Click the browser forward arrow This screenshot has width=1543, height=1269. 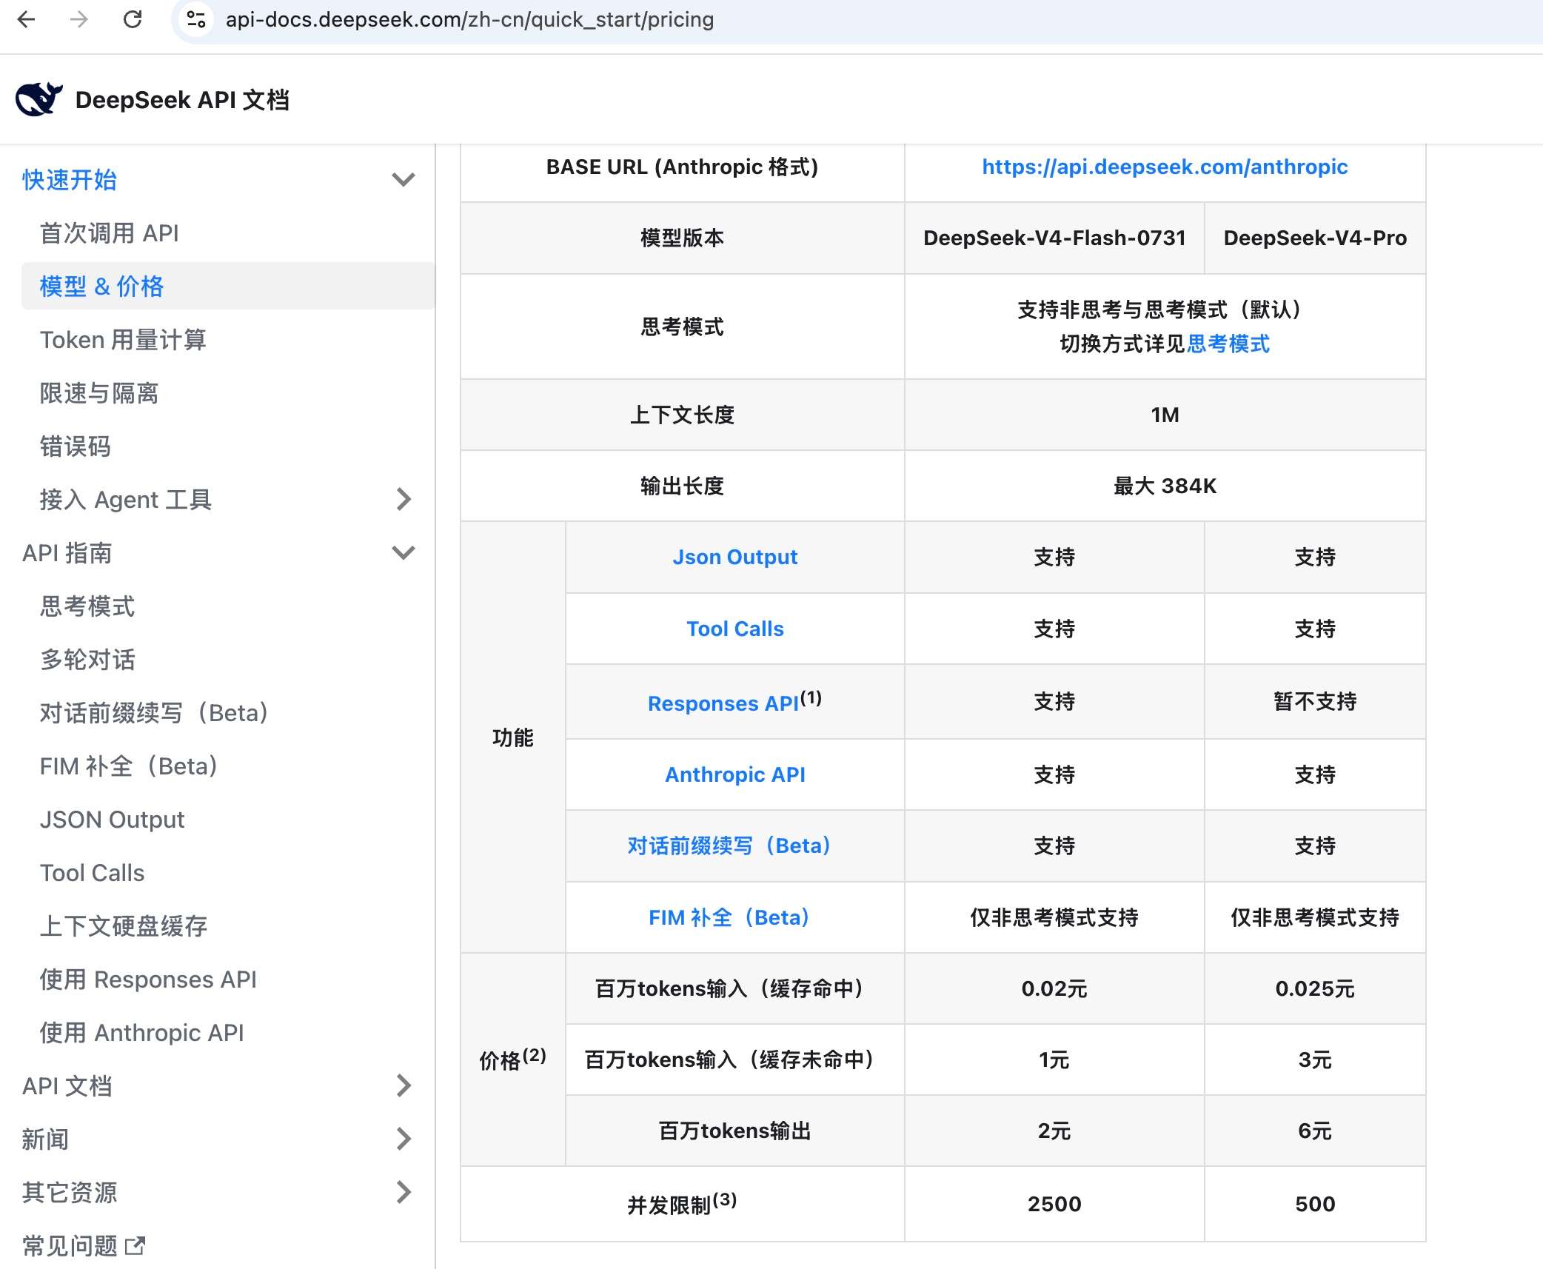pyautogui.click(x=78, y=19)
